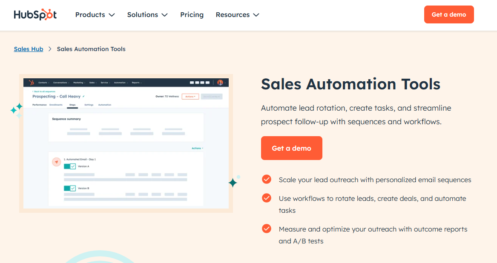Screen dimensions: 497x263
Task: Click the 'Prospecting - Call Heavy' title
Action: (56, 96)
